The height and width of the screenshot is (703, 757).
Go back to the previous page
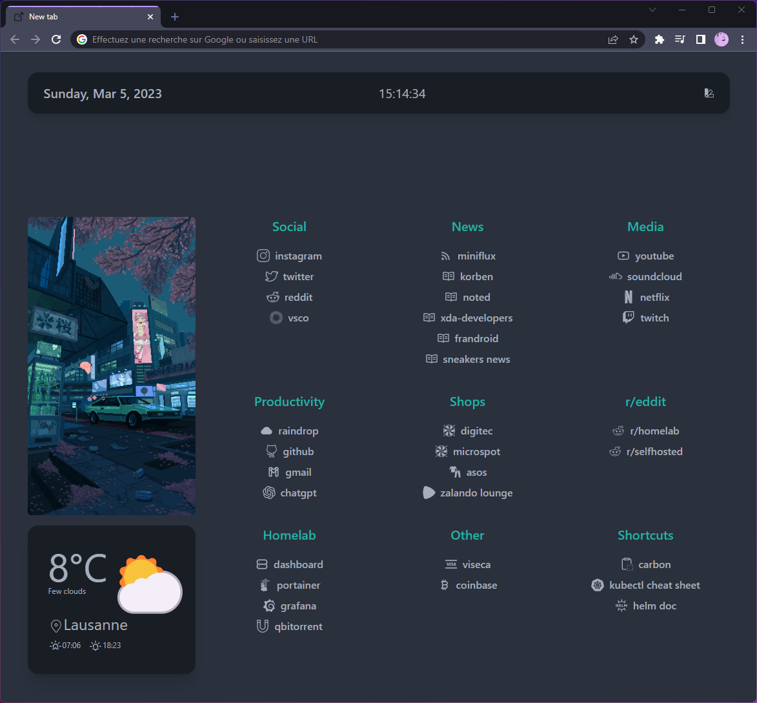[x=15, y=39]
